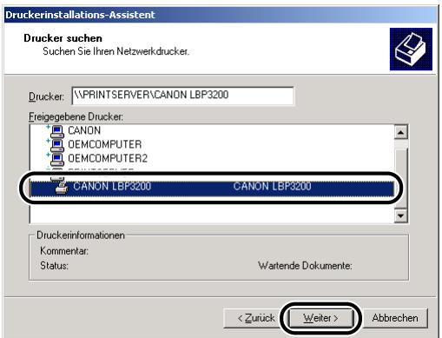Select the CANON computer in the list
442x338 pixels.
(x=84, y=130)
